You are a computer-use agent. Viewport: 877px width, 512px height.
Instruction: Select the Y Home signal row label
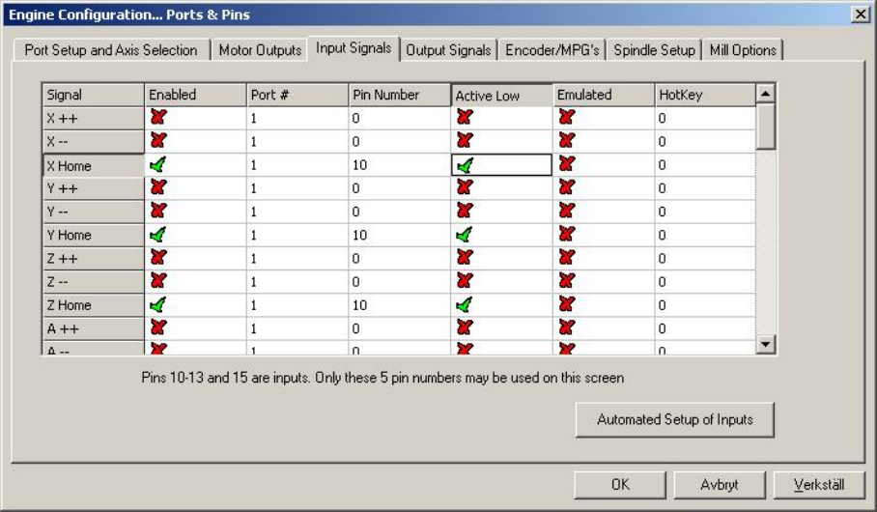94,235
